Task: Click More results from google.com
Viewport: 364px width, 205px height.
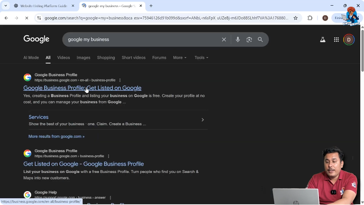Action: (x=56, y=136)
